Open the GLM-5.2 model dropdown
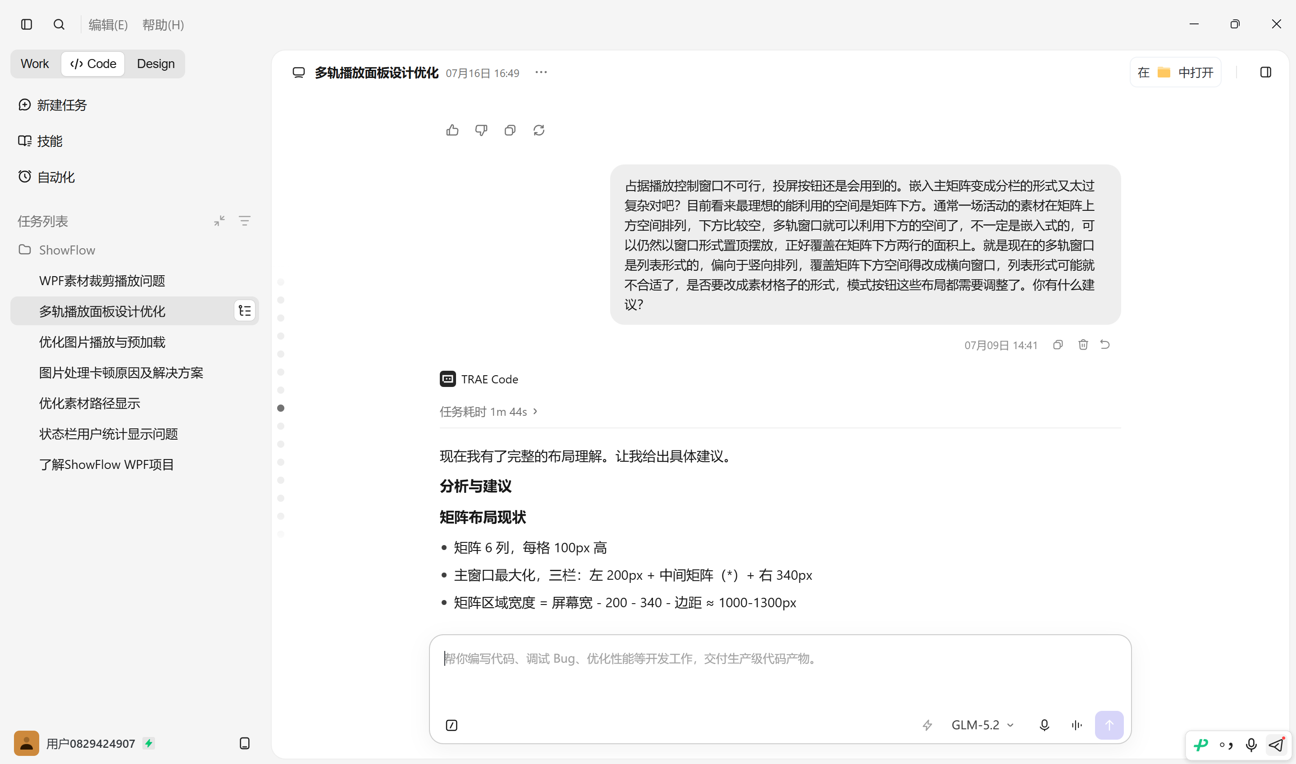Viewport: 1296px width, 764px height. tap(983, 725)
